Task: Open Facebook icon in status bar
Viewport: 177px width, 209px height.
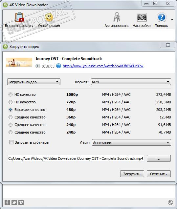Action: (x=7, y=202)
